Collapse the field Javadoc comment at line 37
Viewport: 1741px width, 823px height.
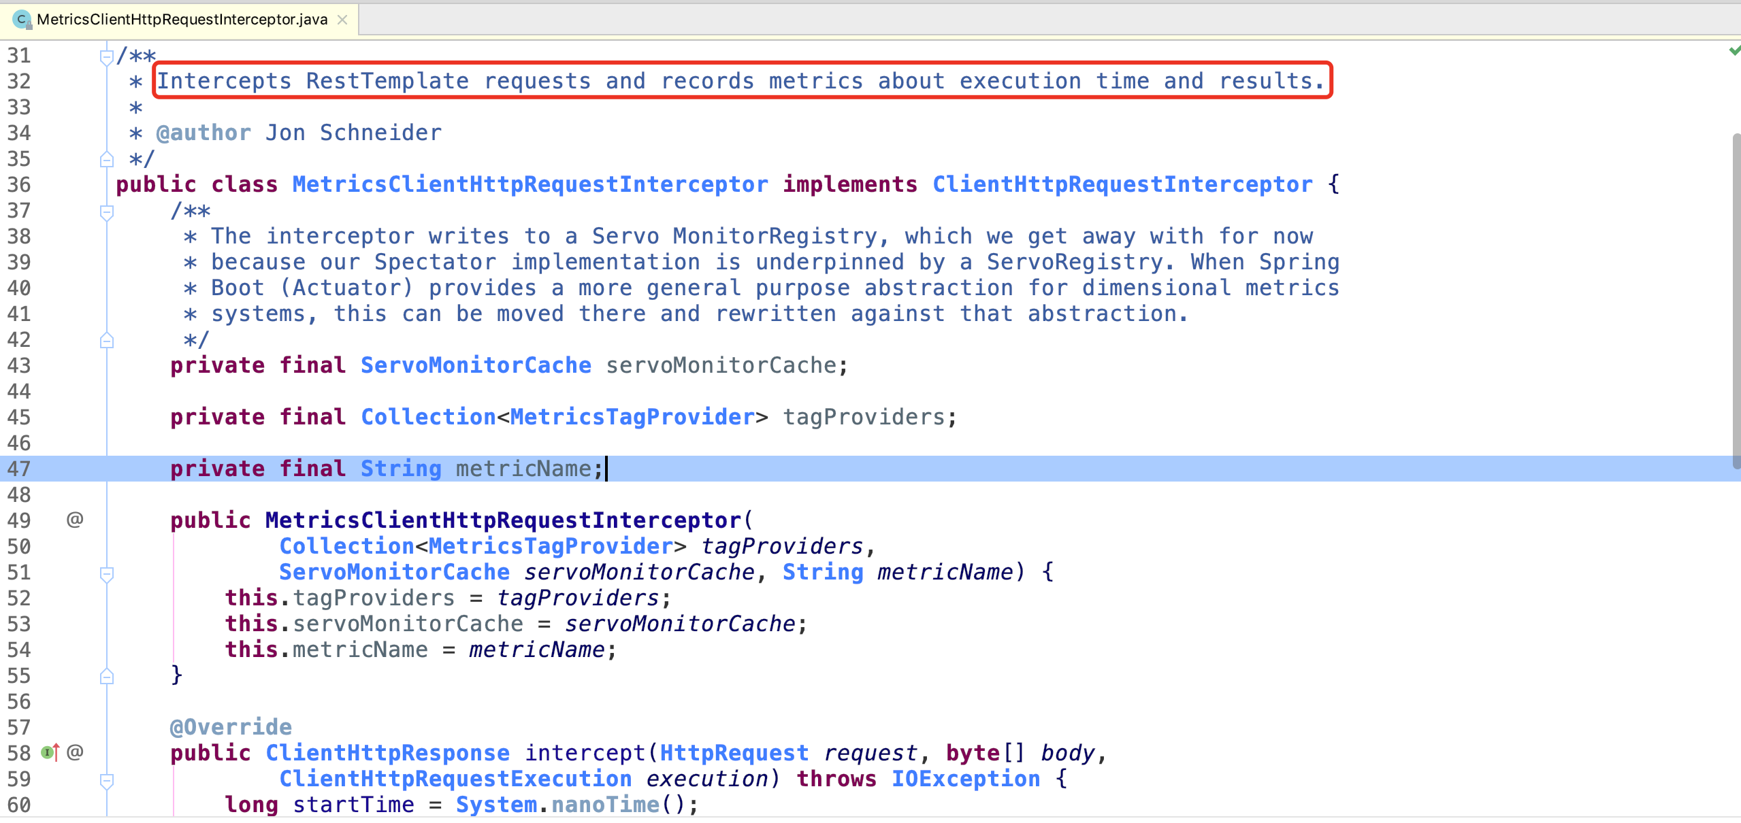106,212
